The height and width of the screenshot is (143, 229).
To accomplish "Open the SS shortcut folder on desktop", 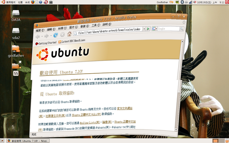I will 16,69.
